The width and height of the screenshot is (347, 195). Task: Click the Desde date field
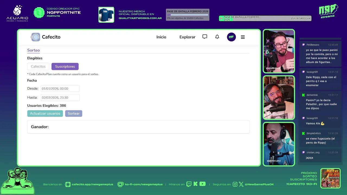(60, 89)
